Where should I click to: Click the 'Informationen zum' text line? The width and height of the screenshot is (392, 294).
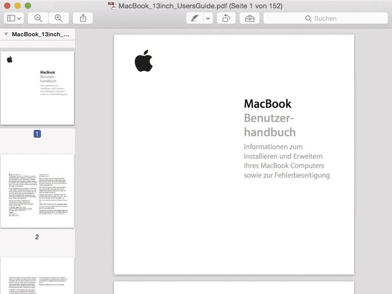point(273,146)
